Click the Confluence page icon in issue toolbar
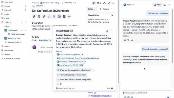The width and height of the screenshot is (174, 98). [x=54, y=16]
